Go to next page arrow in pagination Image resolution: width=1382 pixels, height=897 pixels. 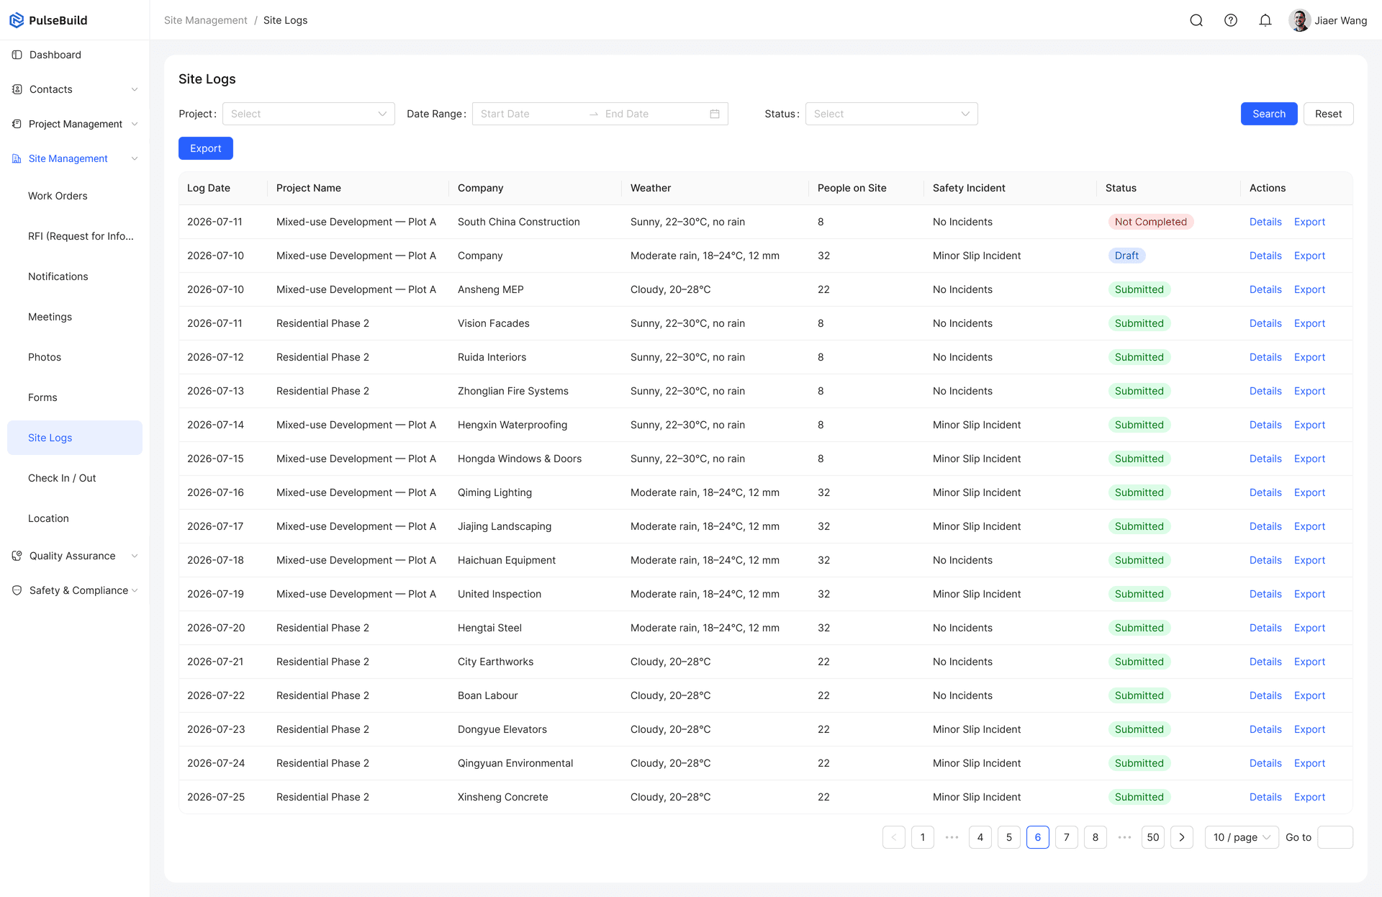[1182, 837]
